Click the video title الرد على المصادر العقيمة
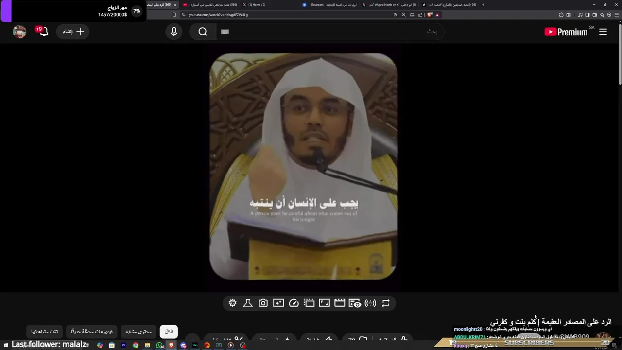Screen dimensions: 622x350 click(x=551, y=322)
